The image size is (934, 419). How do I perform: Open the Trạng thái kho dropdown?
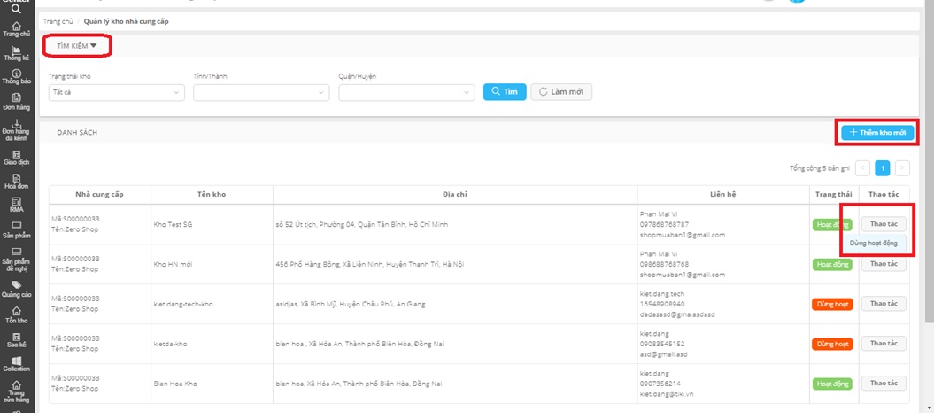click(115, 92)
